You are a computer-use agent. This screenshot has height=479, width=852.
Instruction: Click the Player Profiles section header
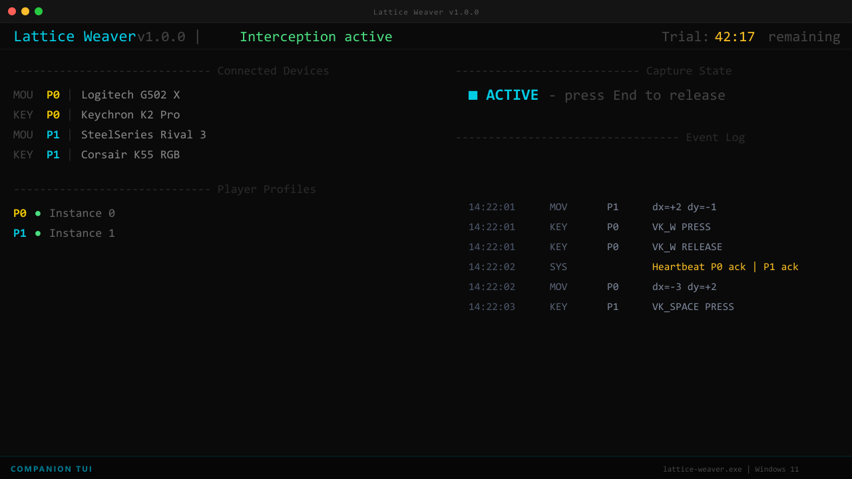click(267, 190)
